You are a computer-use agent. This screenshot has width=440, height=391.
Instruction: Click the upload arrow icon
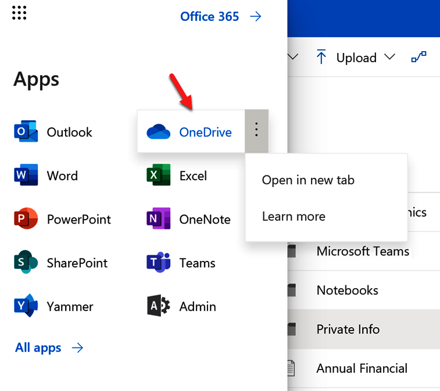pyautogui.click(x=321, y=57)
